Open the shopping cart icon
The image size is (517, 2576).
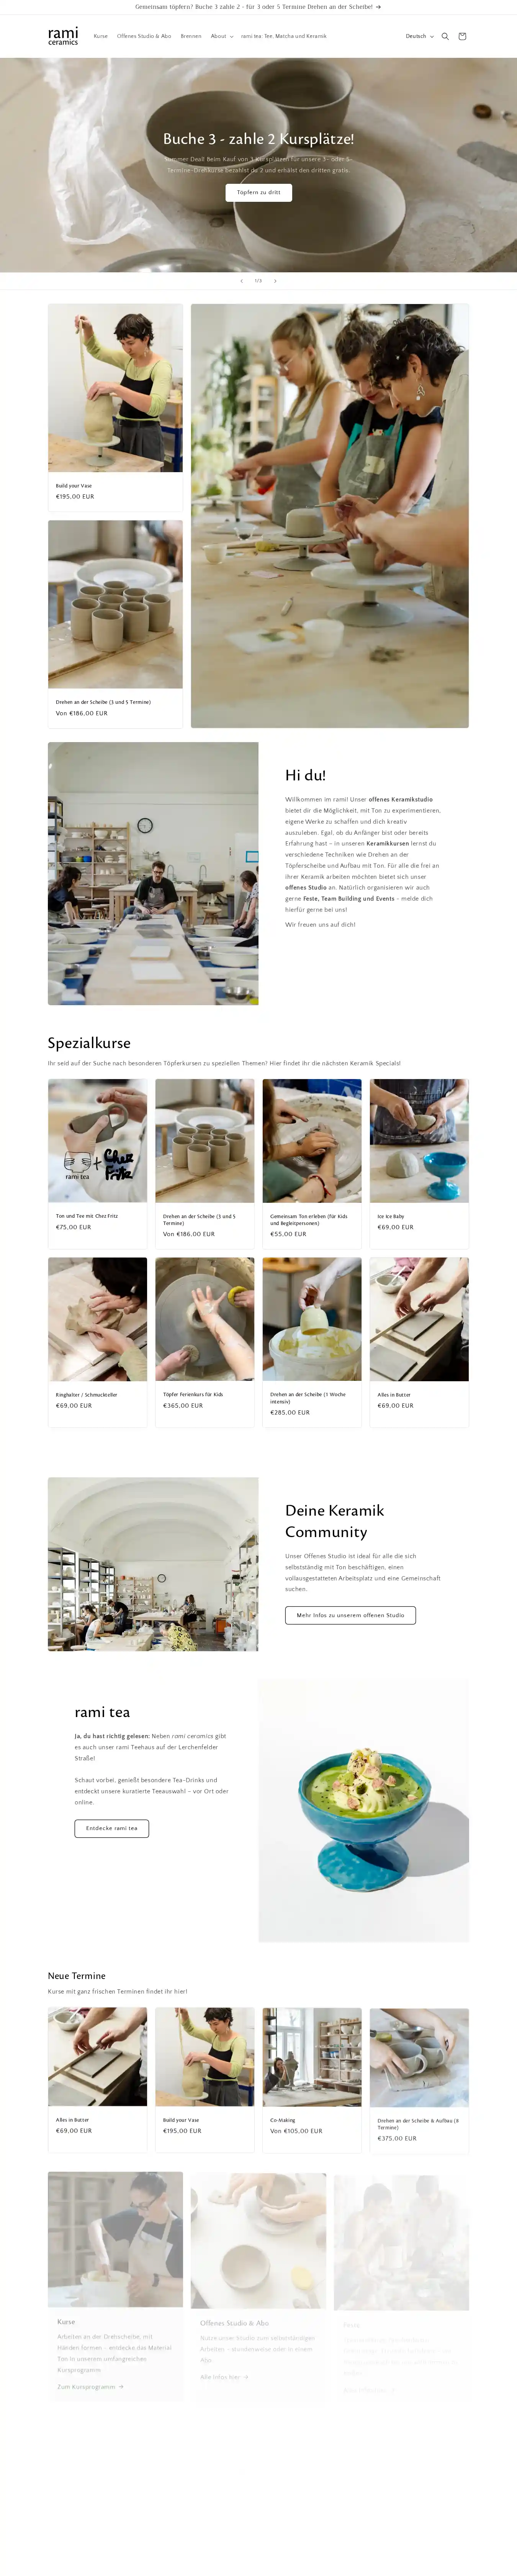click(x=462, y=36)
